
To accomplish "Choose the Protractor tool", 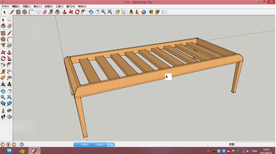I will coord(3,78).
